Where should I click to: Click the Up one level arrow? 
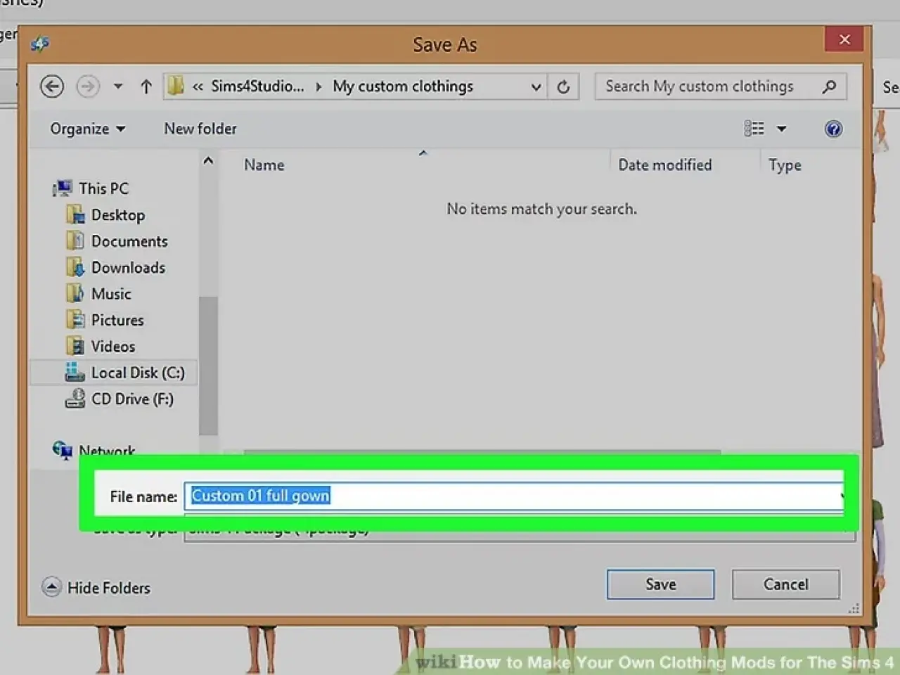click(146, 86)
